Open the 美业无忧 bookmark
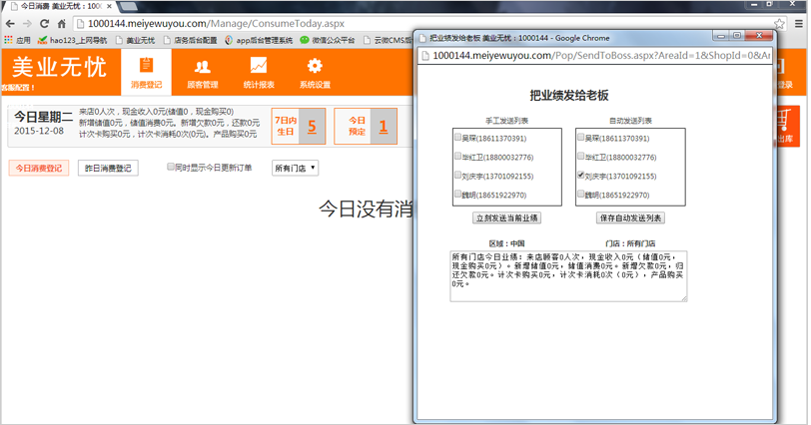 coord(136,40)
